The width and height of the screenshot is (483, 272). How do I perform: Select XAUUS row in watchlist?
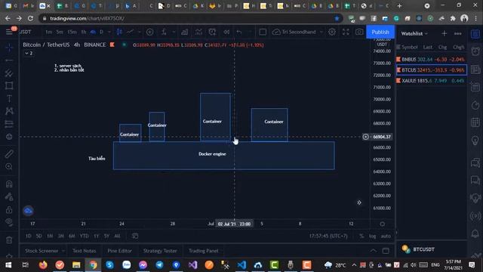[431, 81]
